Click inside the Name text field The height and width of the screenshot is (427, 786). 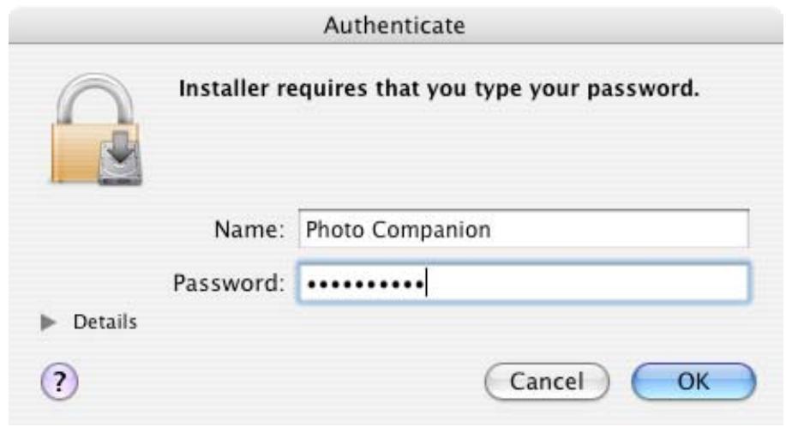click(x=524, y=229)
